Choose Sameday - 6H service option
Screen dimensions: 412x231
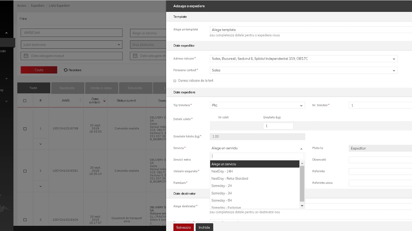(x=255, y=201)
